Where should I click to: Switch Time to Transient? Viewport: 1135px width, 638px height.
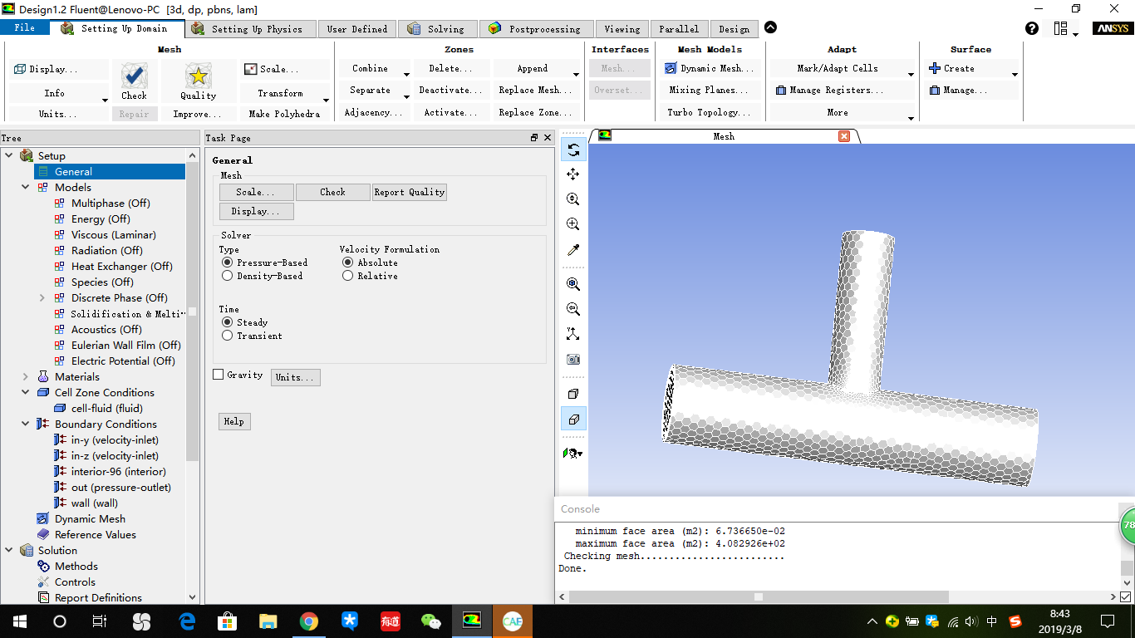click(x=228, y=336)
